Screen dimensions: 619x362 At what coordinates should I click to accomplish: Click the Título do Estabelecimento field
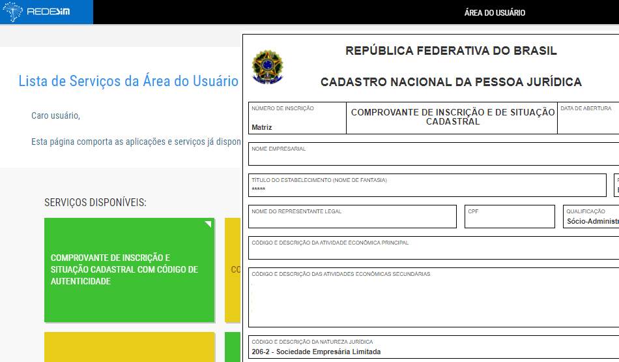[427, 185]
